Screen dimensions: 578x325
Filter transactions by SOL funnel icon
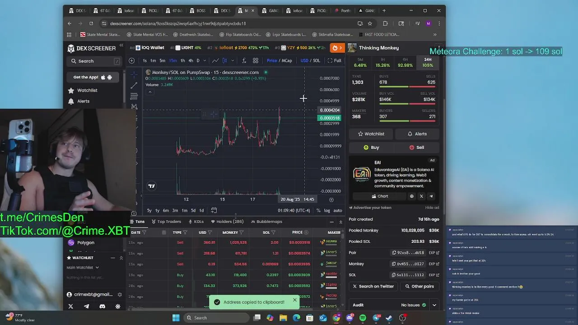(x=273, y=232)
